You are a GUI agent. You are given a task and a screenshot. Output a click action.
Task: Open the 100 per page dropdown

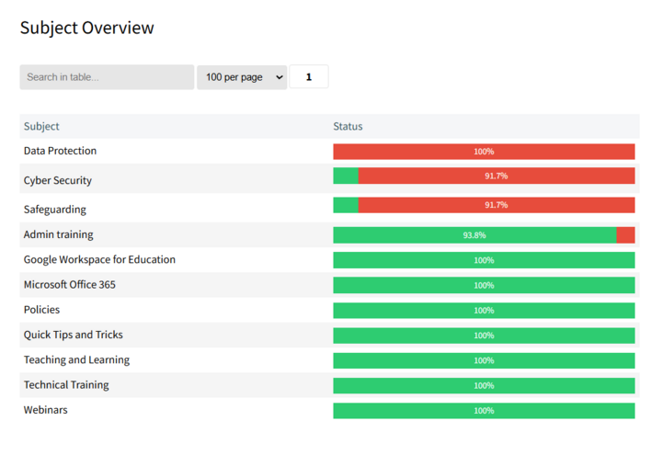point(242,77)
